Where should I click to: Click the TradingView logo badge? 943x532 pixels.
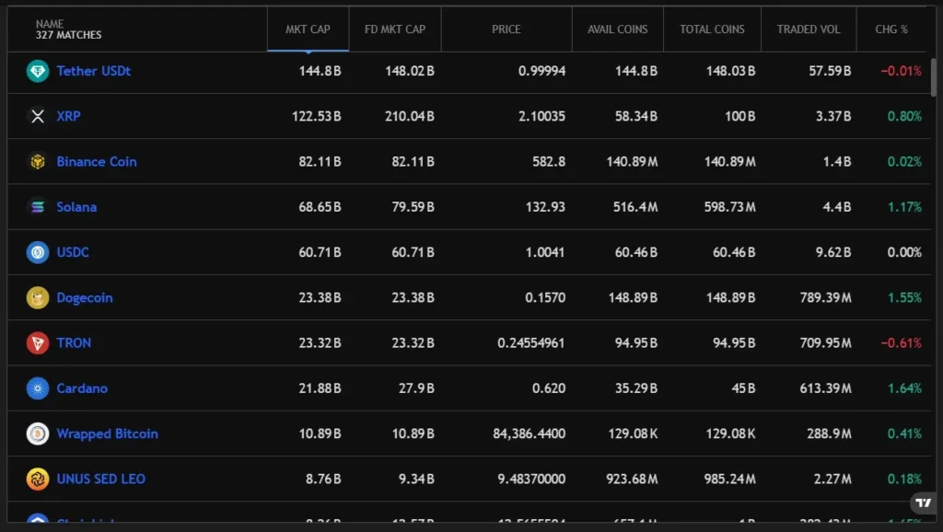(922, 503)
